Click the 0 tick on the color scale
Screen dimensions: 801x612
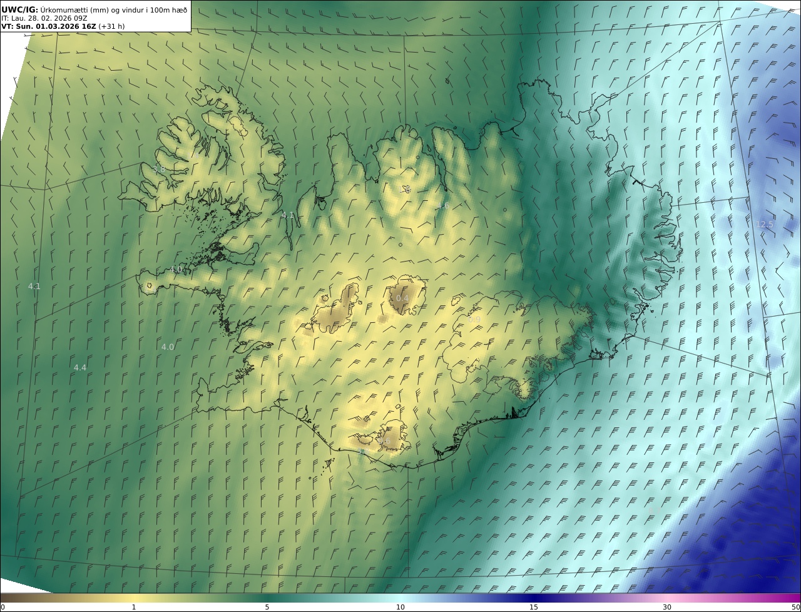click(x=3, y=607)
